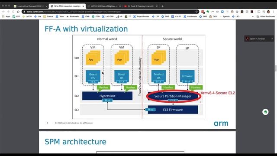
Task: Close the LVC20-303 State of Big Data tab
Action: tap(120, 6)
